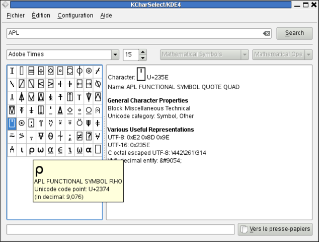
Task: Click the Search button
Action: point(294,33)
